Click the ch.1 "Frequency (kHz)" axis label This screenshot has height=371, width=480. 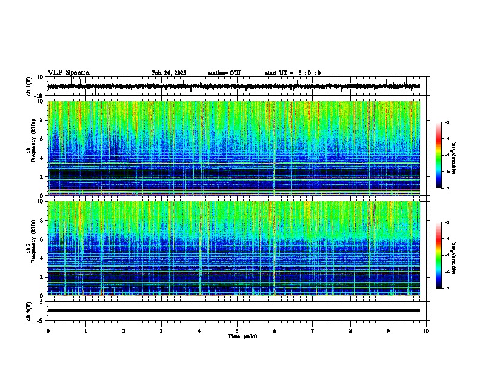tap(33, 141)
